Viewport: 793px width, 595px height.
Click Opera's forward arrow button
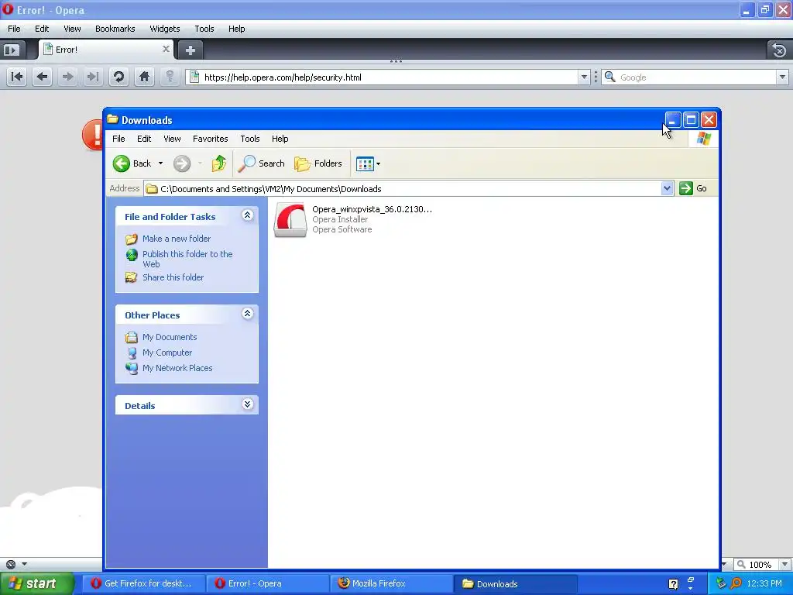67,77
